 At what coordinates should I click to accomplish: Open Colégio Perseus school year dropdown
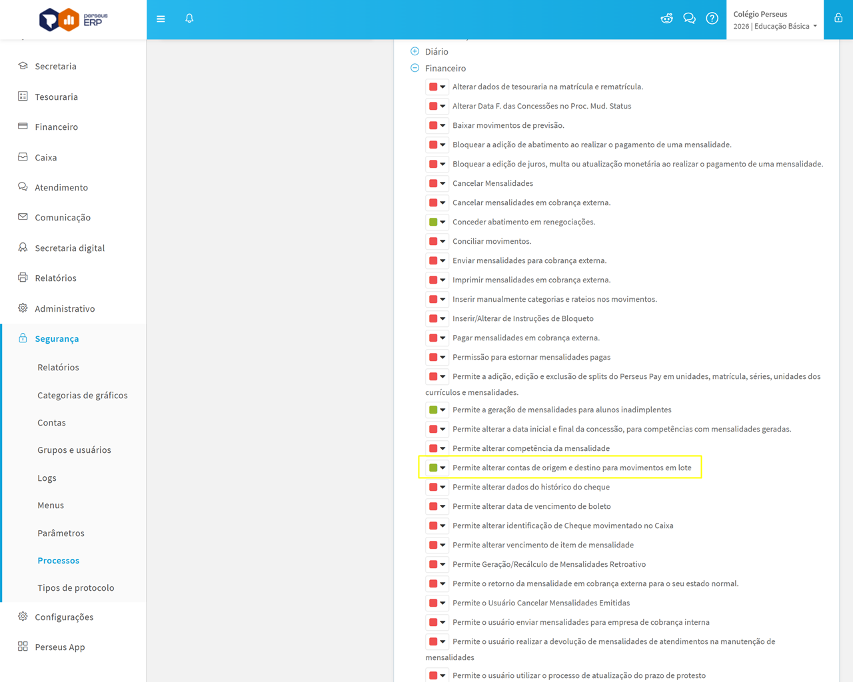click(x=774, y=26)
